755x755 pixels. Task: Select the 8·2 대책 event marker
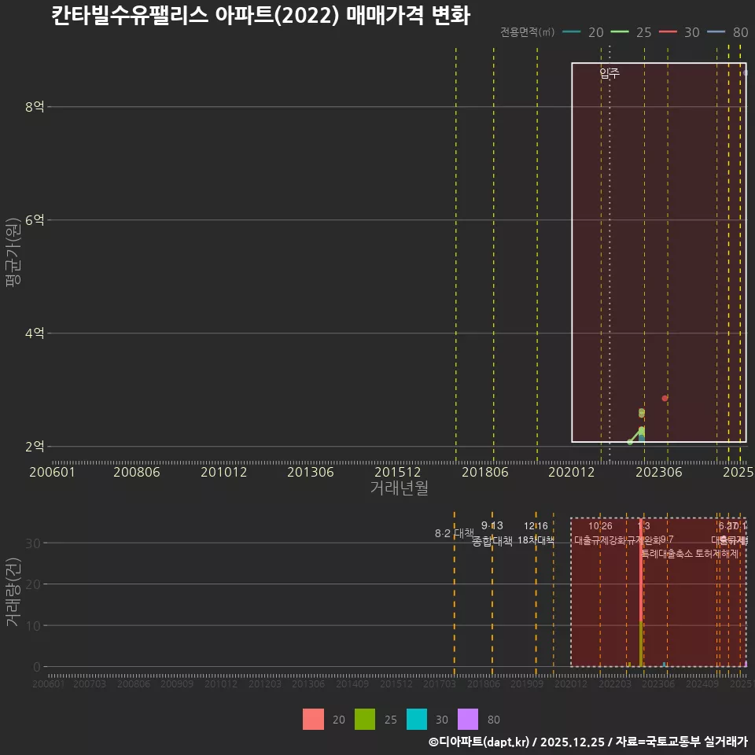pyautogui.click(x=455, y=534)
